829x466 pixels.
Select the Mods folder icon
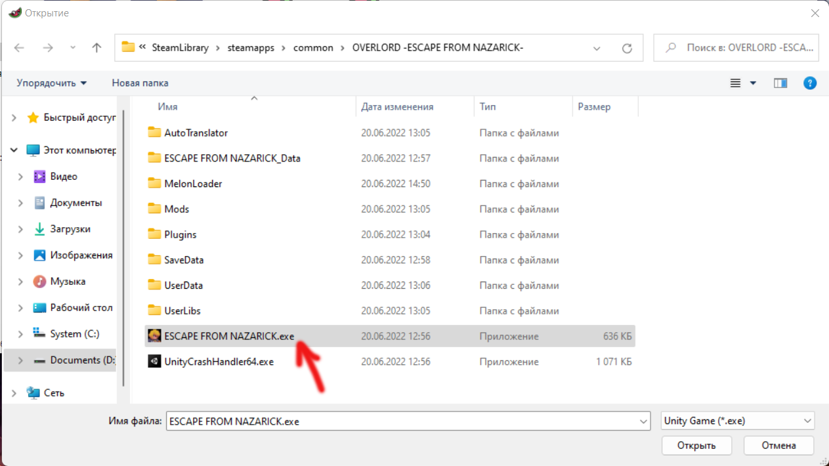pos(154,209)
